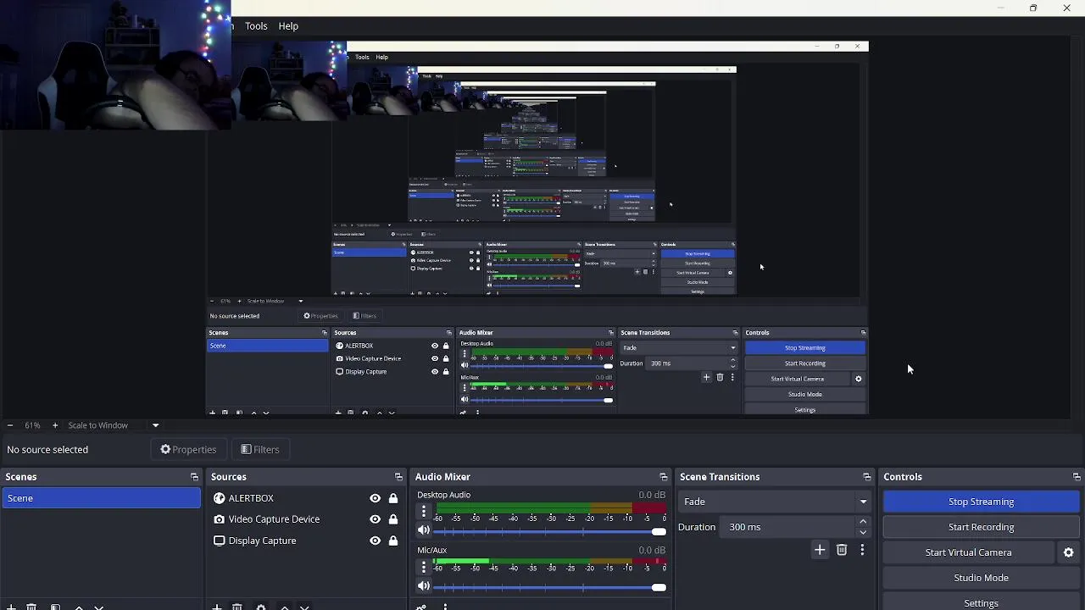Float the Sources dock panel
This screenshot has width=1085, height=610.
pos(398,477)
